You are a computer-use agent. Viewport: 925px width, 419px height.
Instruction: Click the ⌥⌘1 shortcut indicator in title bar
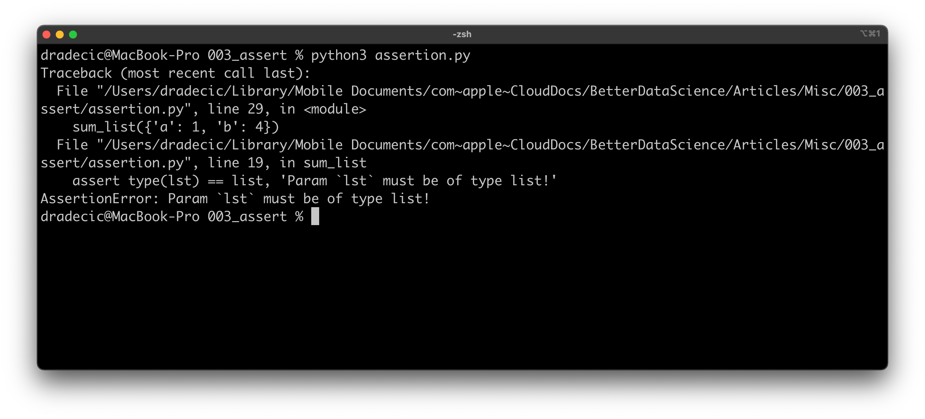pos(870,34)
